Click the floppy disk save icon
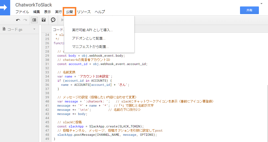 click(x=44, y=20)
